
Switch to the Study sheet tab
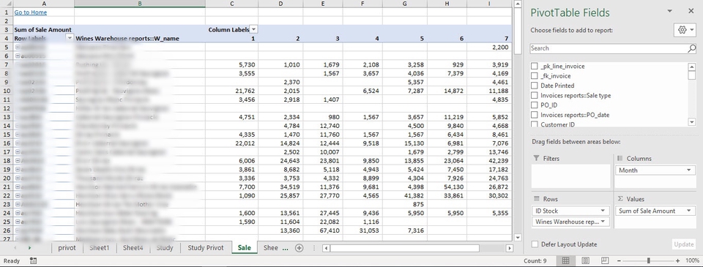pos(165,248)
